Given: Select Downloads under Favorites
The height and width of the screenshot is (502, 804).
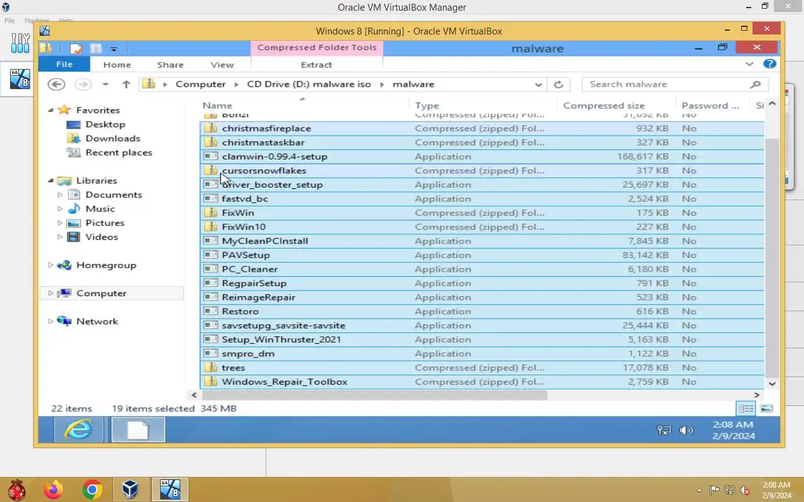Looking at the screenshot, I should [x=112, y=138].
